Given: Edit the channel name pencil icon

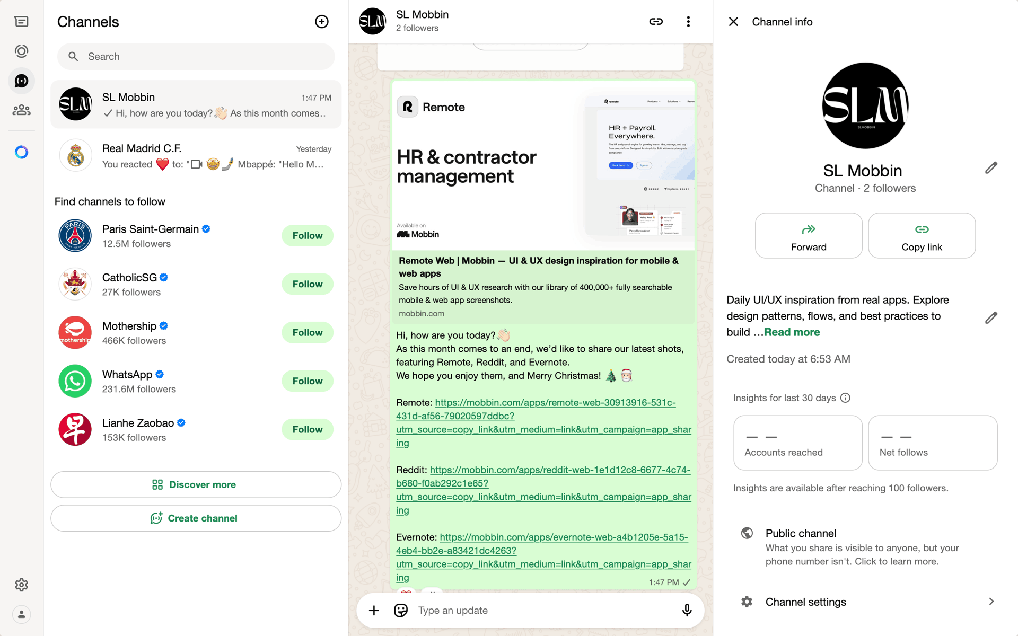Looking at the screenshot, I should [x=991, y=168].
